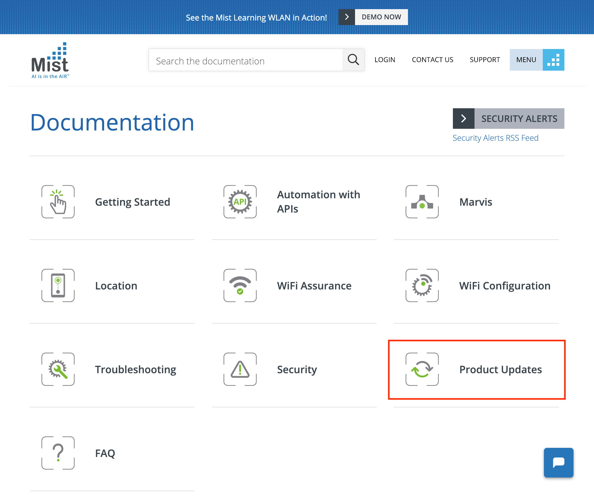The height and width of the screenshot is (498, 594).
Task: Expand the MENU grid button
Action: click(553, 60)
